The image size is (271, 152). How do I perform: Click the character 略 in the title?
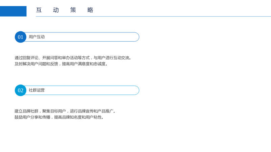click(x=90, y=10)
